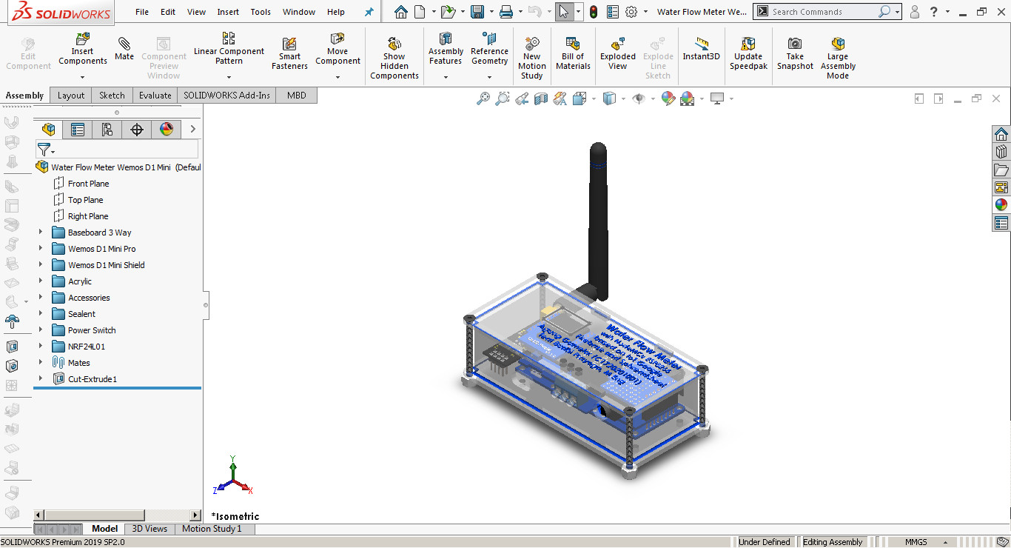
Task: Open the Insert Components tool
Action: pyautogui.click(x=82, y=49)
